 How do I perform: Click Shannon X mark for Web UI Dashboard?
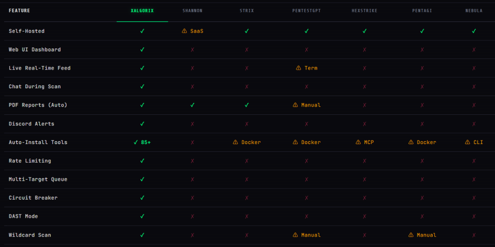click(192, 49)
